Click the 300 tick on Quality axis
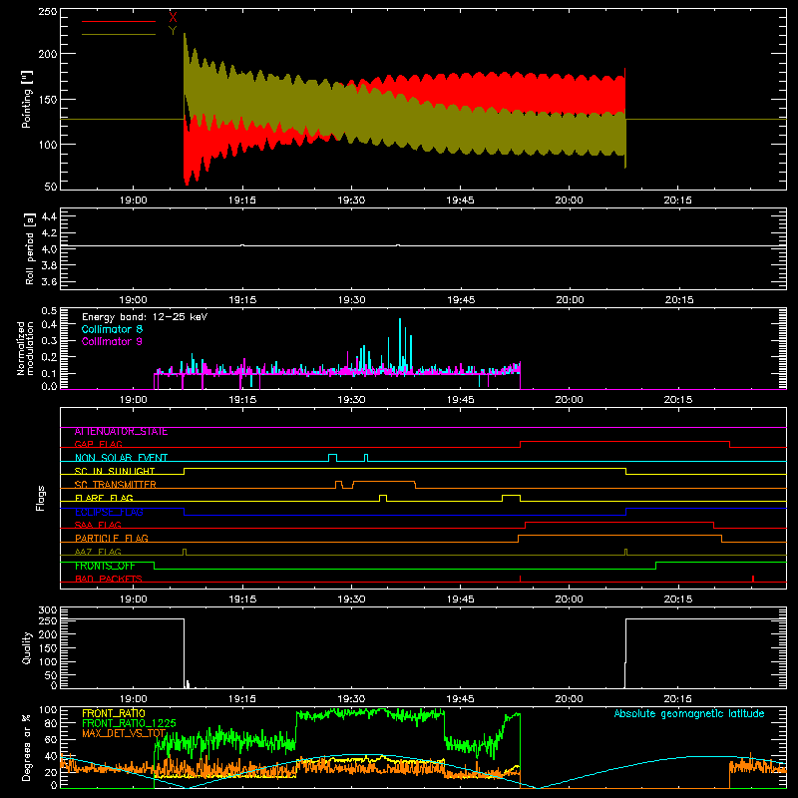Viewport: 798px width, 798px height. click(47, 610)
